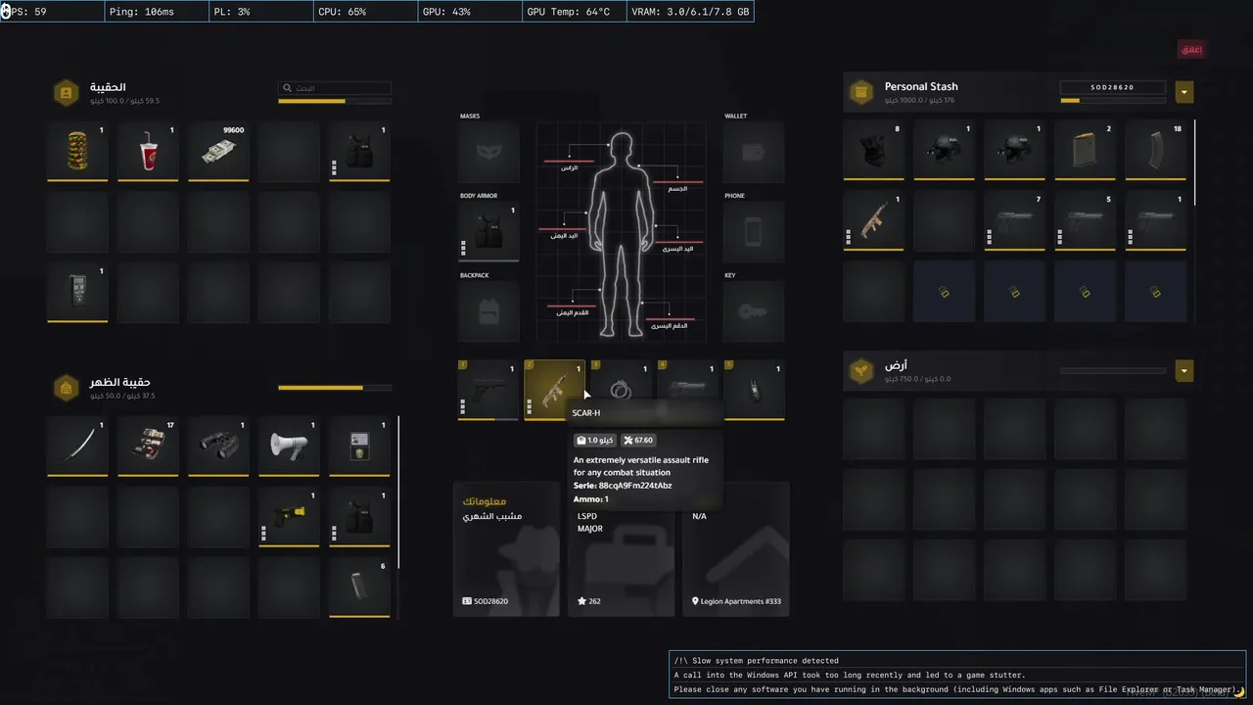The image size is (1253, 705).
Task: Click the Personal Stash hexagon icon
Action: click(861, 92)
